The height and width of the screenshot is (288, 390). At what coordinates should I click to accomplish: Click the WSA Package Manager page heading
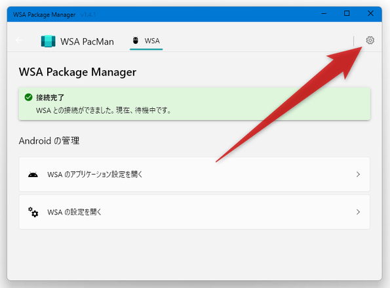[77, 72]
